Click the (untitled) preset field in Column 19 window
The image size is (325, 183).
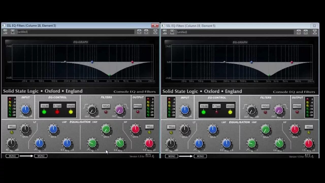pos(235,32)
